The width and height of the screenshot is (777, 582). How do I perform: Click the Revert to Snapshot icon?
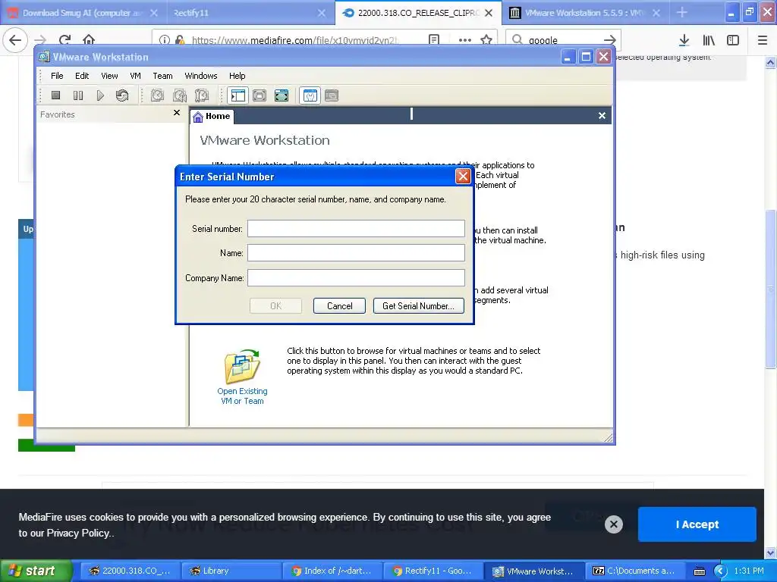[179, 95]
